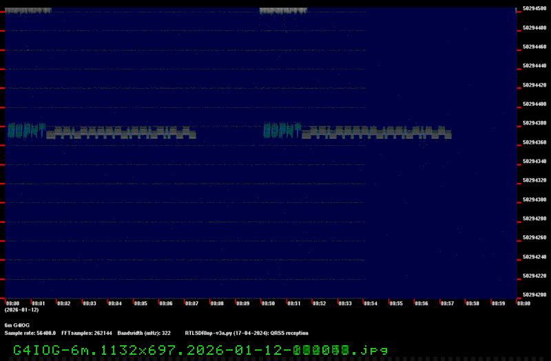Screen dimensions: 551x361
Task: Select the 00:08 time axis label
Action: click(217, 303)
